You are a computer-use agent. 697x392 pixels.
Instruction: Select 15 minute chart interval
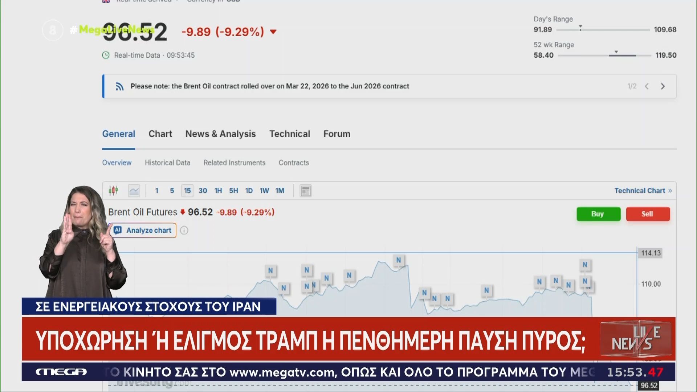coord(187,191)
